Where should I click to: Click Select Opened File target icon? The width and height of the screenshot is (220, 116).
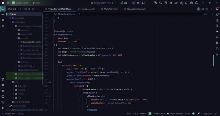pos(26,9)
